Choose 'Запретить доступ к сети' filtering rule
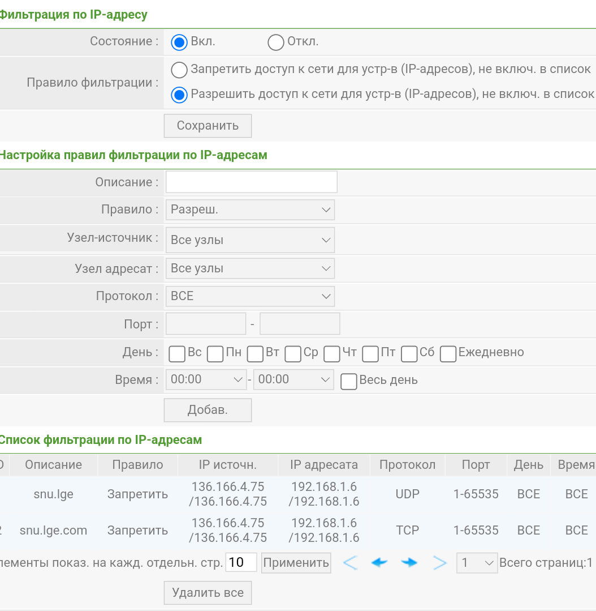Screen dimensions: 596x611 (x=179, y=70)
